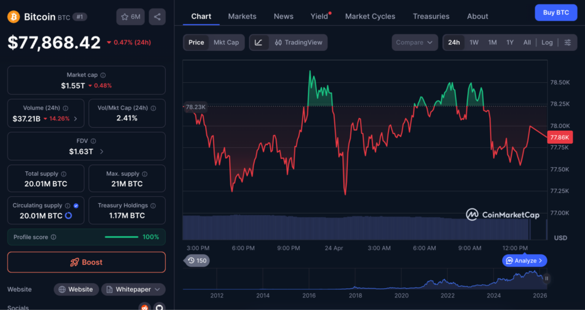Switch to the Markets tab
Viewport: 585px width, 310px height.
pos(242,16)
